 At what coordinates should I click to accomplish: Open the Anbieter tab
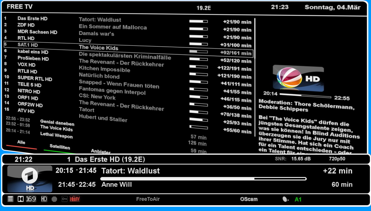click(101, 151)
